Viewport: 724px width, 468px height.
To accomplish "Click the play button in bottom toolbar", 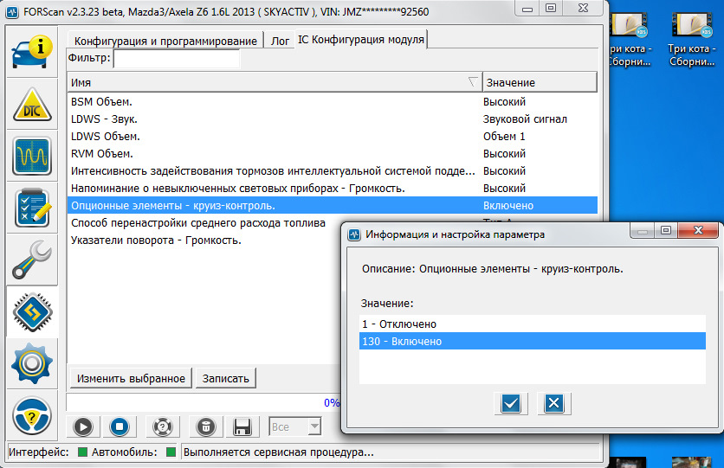I will tap(83, 427).
